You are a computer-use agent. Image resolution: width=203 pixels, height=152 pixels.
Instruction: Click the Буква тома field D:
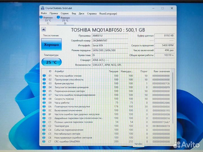[x=110, y=55]
